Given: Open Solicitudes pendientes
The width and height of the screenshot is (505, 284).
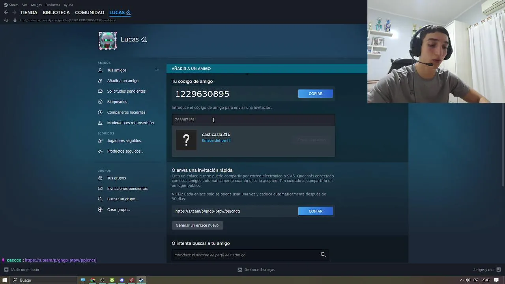Looking at the screenshot, I should [126, 91].
